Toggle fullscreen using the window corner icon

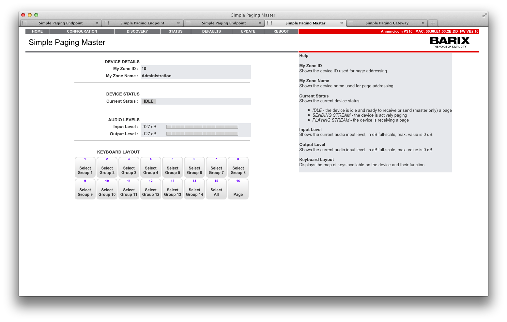click(484, 15)
